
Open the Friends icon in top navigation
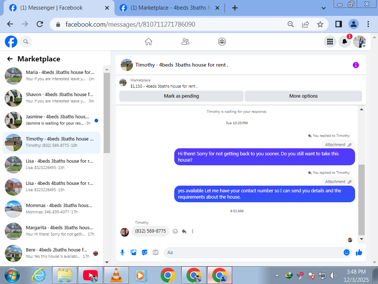185,42
